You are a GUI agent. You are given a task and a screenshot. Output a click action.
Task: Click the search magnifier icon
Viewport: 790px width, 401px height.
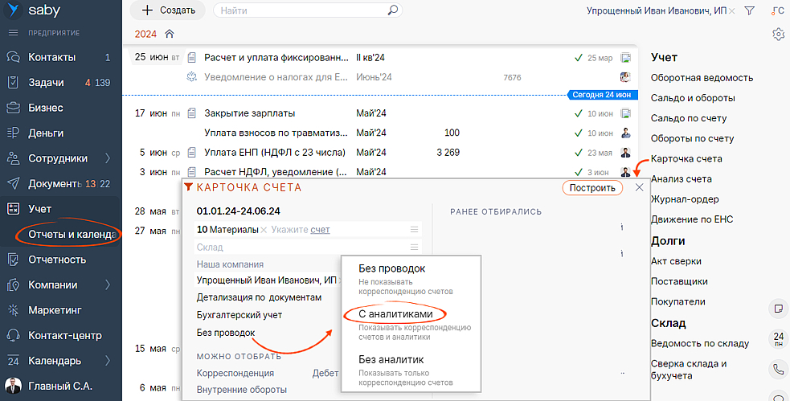click(393, 11)
